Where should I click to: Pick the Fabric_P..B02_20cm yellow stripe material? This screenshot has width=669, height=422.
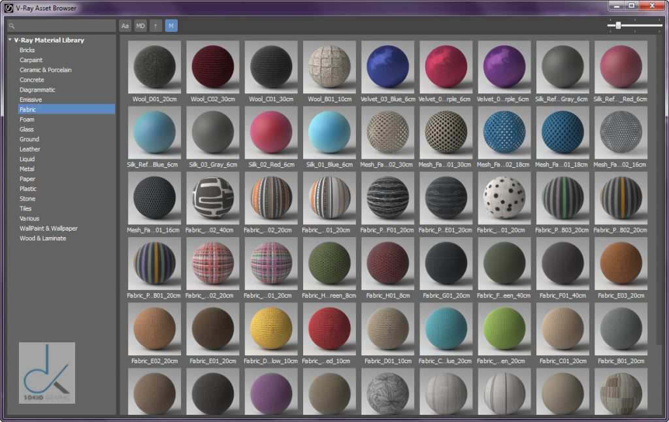[x=621, y=198]
